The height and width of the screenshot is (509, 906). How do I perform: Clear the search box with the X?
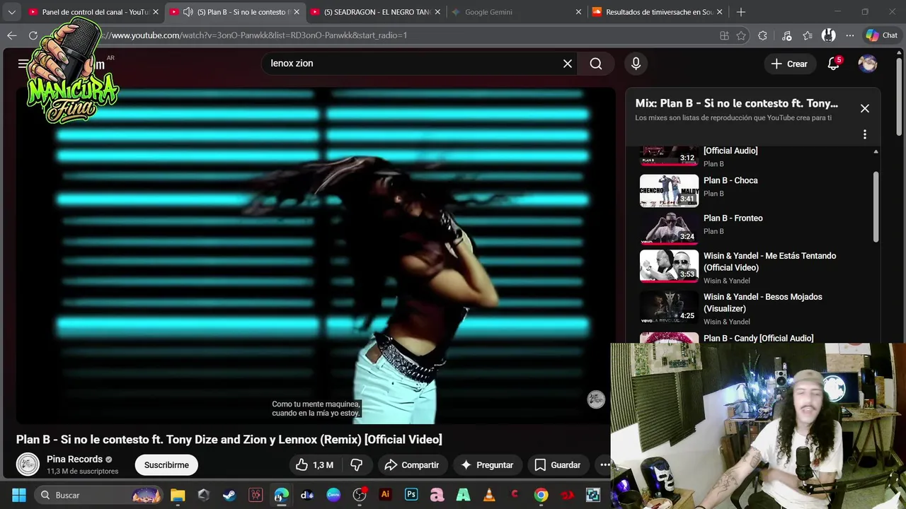click(x=568, y=64)
